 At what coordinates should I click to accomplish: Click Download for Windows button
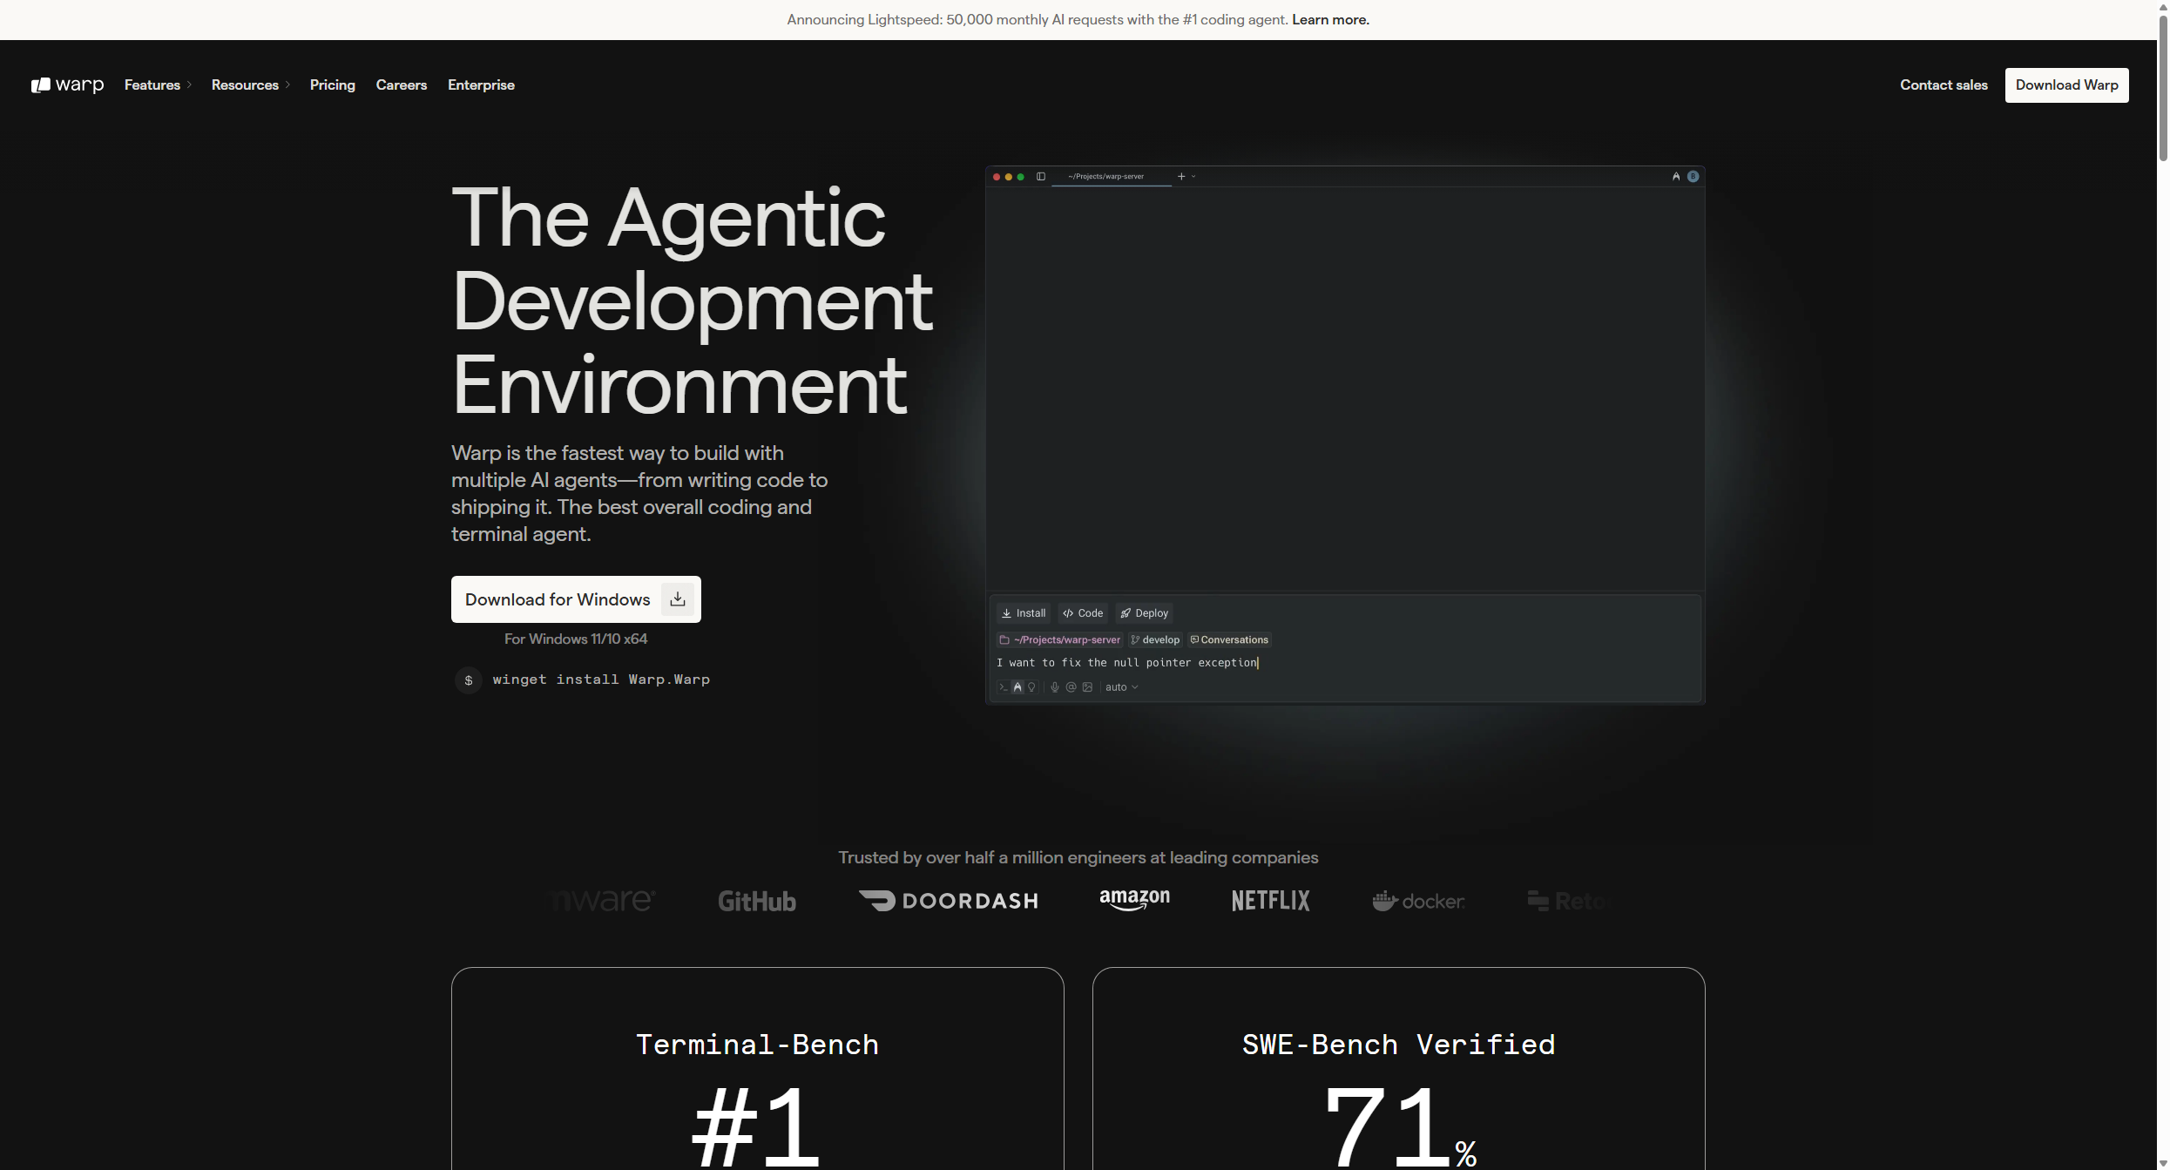pyautogui.click(x=576, y=599)
